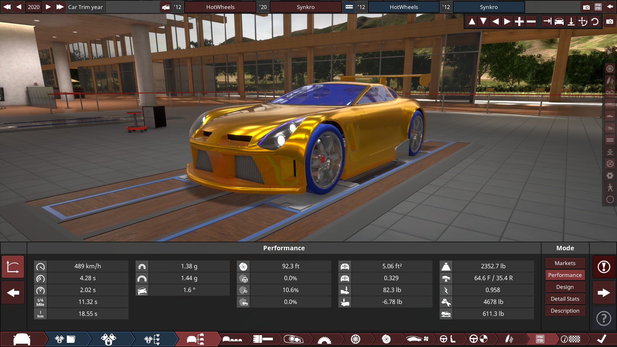Image resolution: width=617 pixels, height=347 pixels.
Task: Open the brakes disc tab in bottom bar
Action: (x=386, y=339)
